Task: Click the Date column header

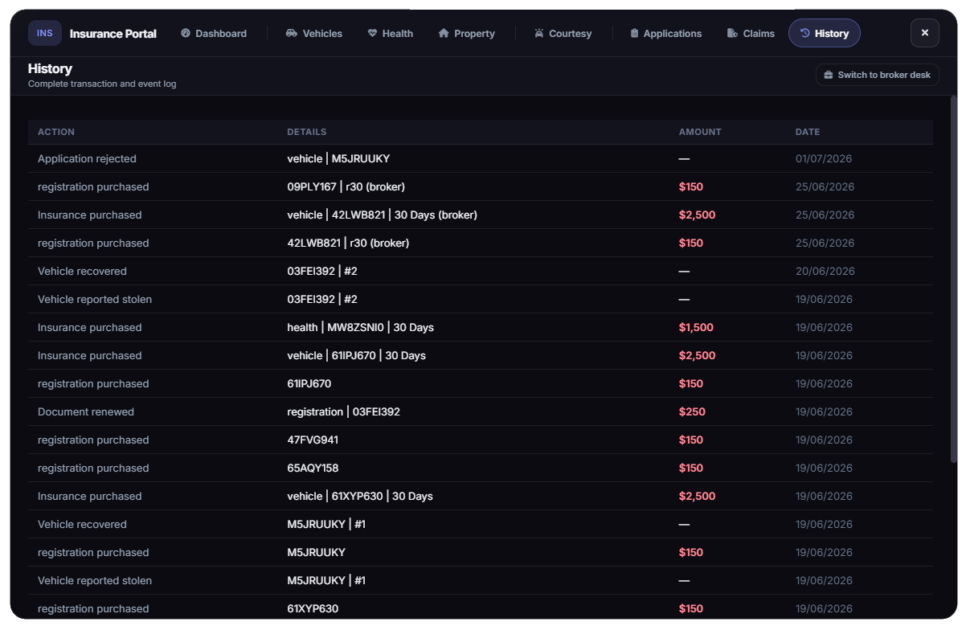Action: (x=808, y=132)
